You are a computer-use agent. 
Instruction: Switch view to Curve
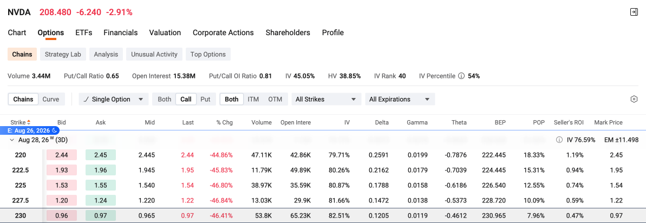[x=51, y=99]
